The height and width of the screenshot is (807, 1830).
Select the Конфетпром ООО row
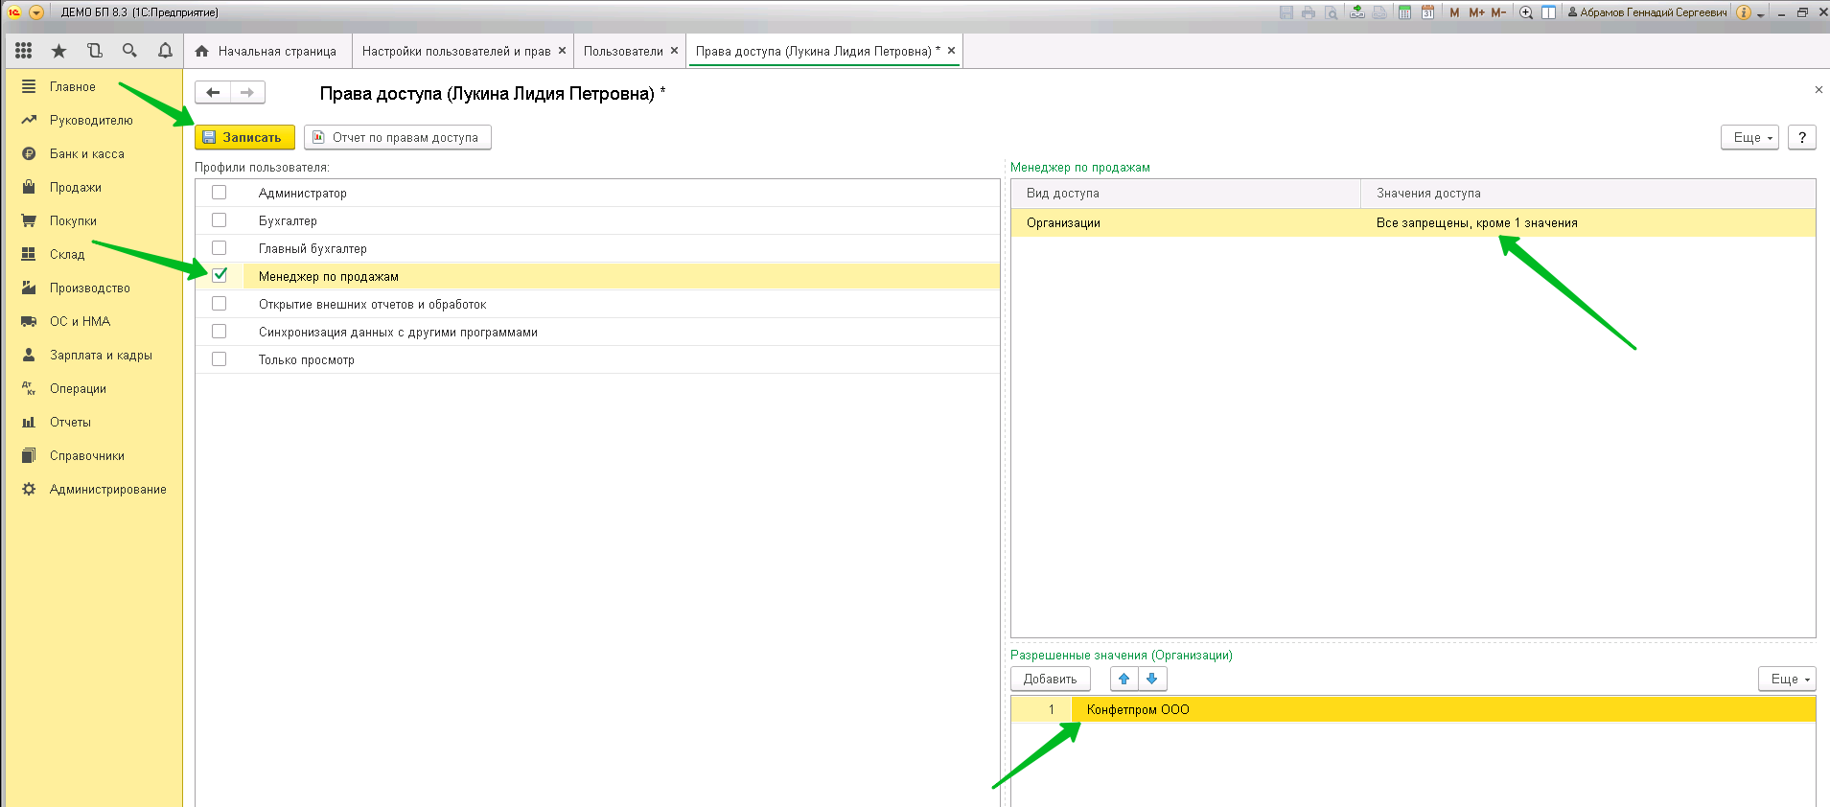(x=1138, y=709)
